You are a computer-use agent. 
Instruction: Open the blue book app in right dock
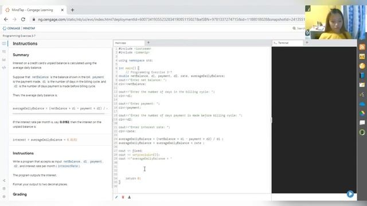pyautogui.click(x=362, y=76)
